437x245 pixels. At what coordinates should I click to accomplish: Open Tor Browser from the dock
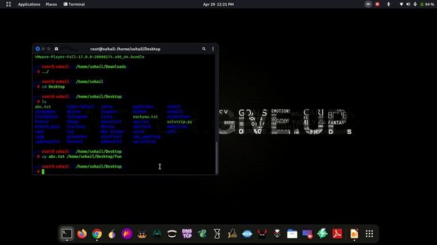tap(112, 234)
